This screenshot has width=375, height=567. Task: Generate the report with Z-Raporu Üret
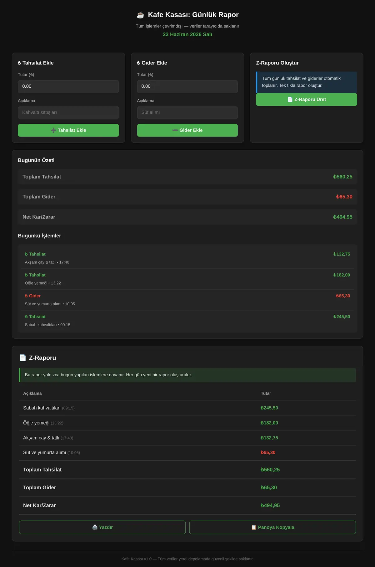coord(307,100)
